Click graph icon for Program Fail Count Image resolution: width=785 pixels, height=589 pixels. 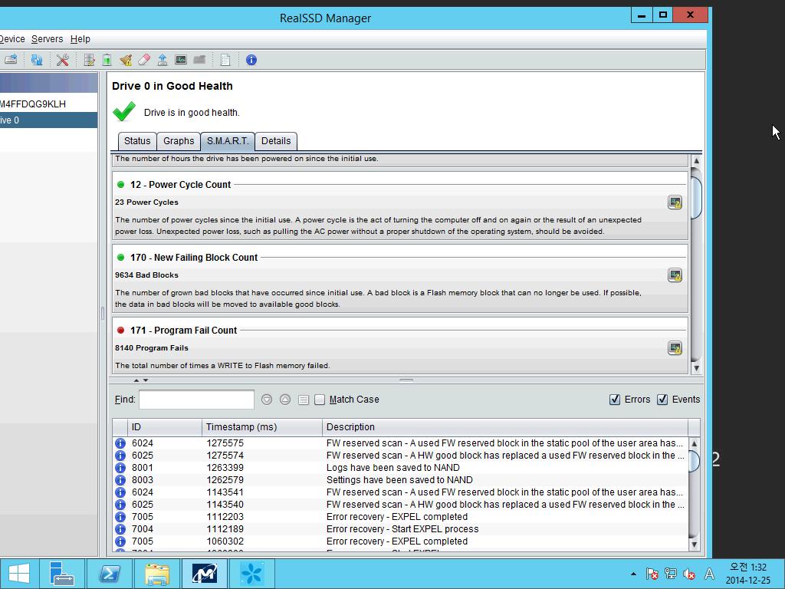pos(675,348)
